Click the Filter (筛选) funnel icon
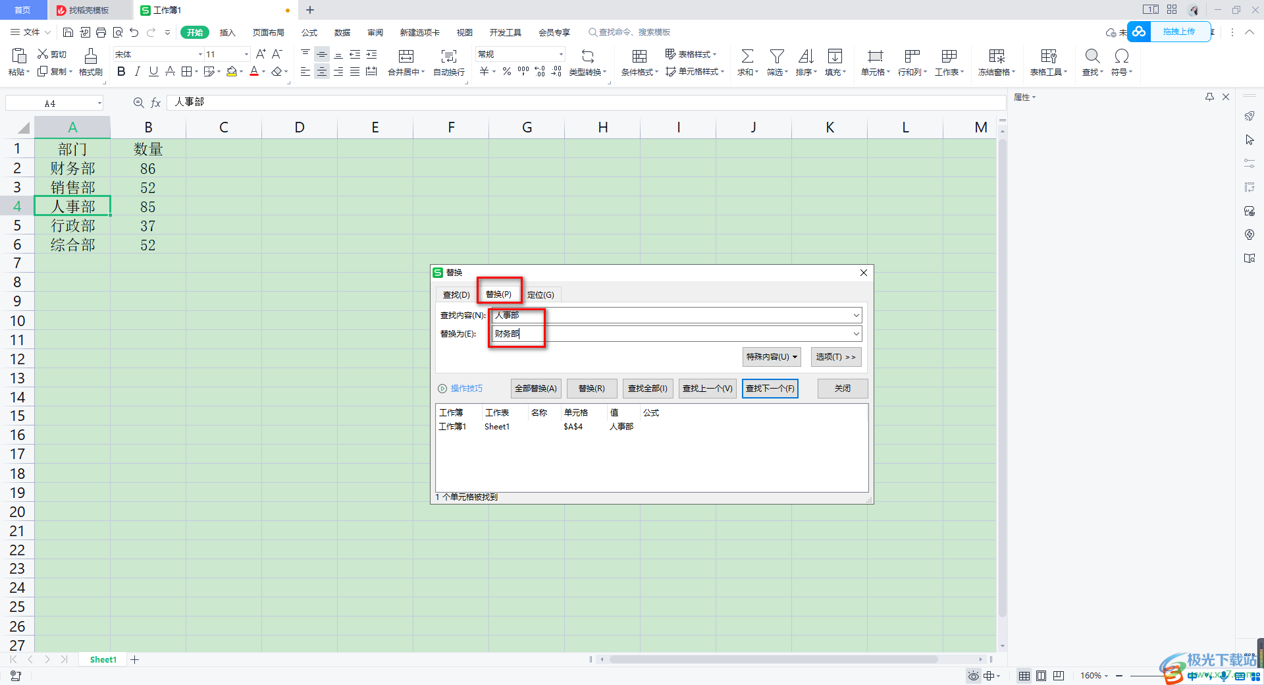The width and height of the screenshot is (1264, 685). coord(777,56)
